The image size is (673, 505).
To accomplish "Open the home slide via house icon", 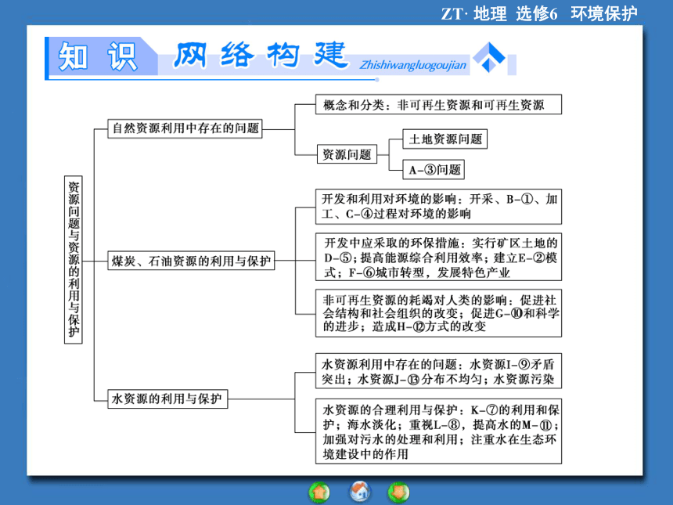I will (x=360, y=491).
